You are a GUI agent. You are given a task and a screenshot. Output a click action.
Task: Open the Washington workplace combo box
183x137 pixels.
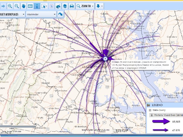(41, 14)
